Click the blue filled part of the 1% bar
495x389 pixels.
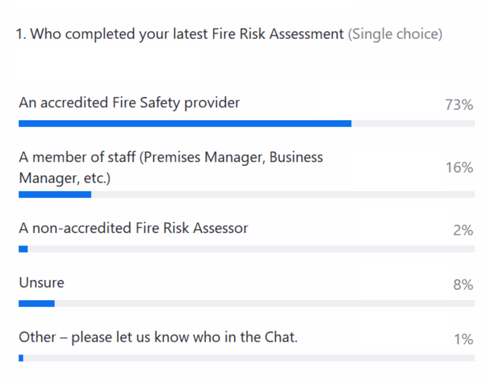point(21,358)
